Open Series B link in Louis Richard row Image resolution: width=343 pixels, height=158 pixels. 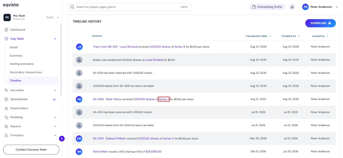[x=180, y=47]
